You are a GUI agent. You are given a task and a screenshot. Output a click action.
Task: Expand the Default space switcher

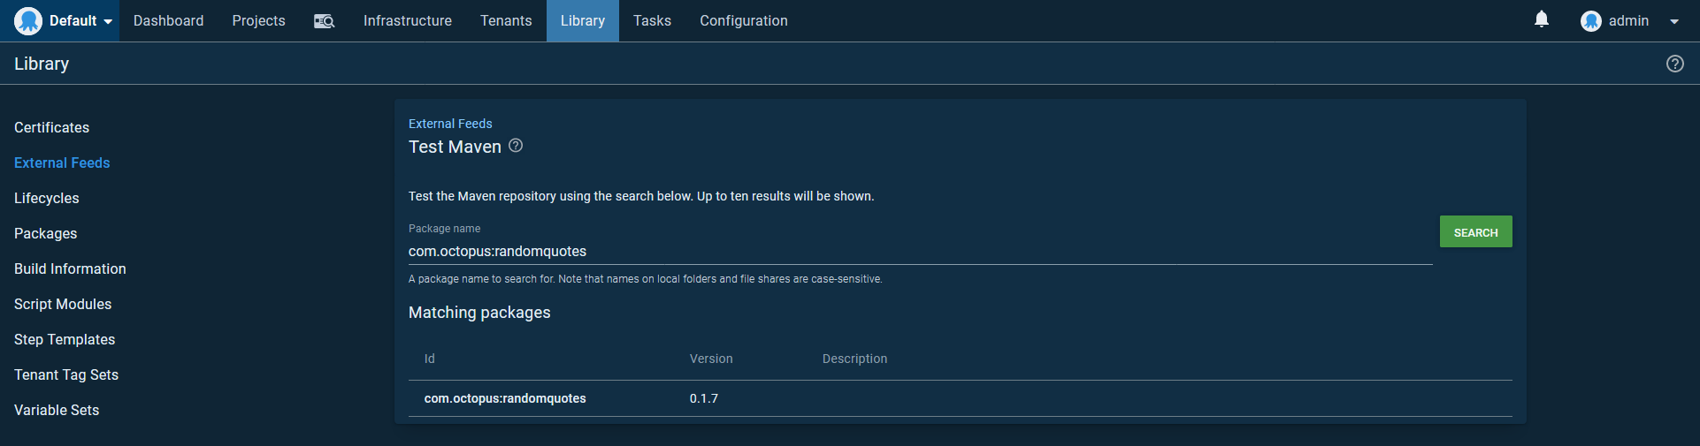[x=108, y=21]
